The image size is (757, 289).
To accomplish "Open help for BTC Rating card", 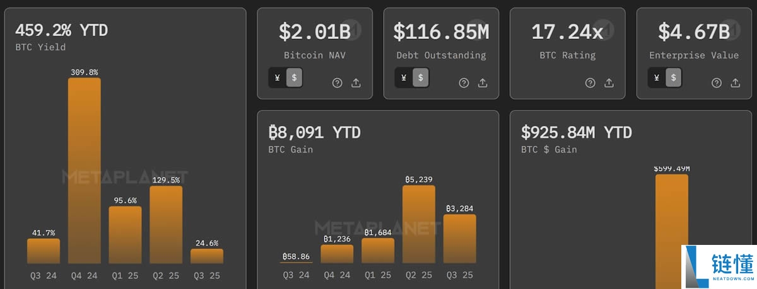I will [590, 82].
